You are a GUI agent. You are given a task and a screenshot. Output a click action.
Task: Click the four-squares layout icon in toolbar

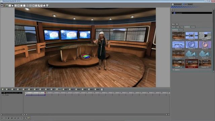[2, 6]
